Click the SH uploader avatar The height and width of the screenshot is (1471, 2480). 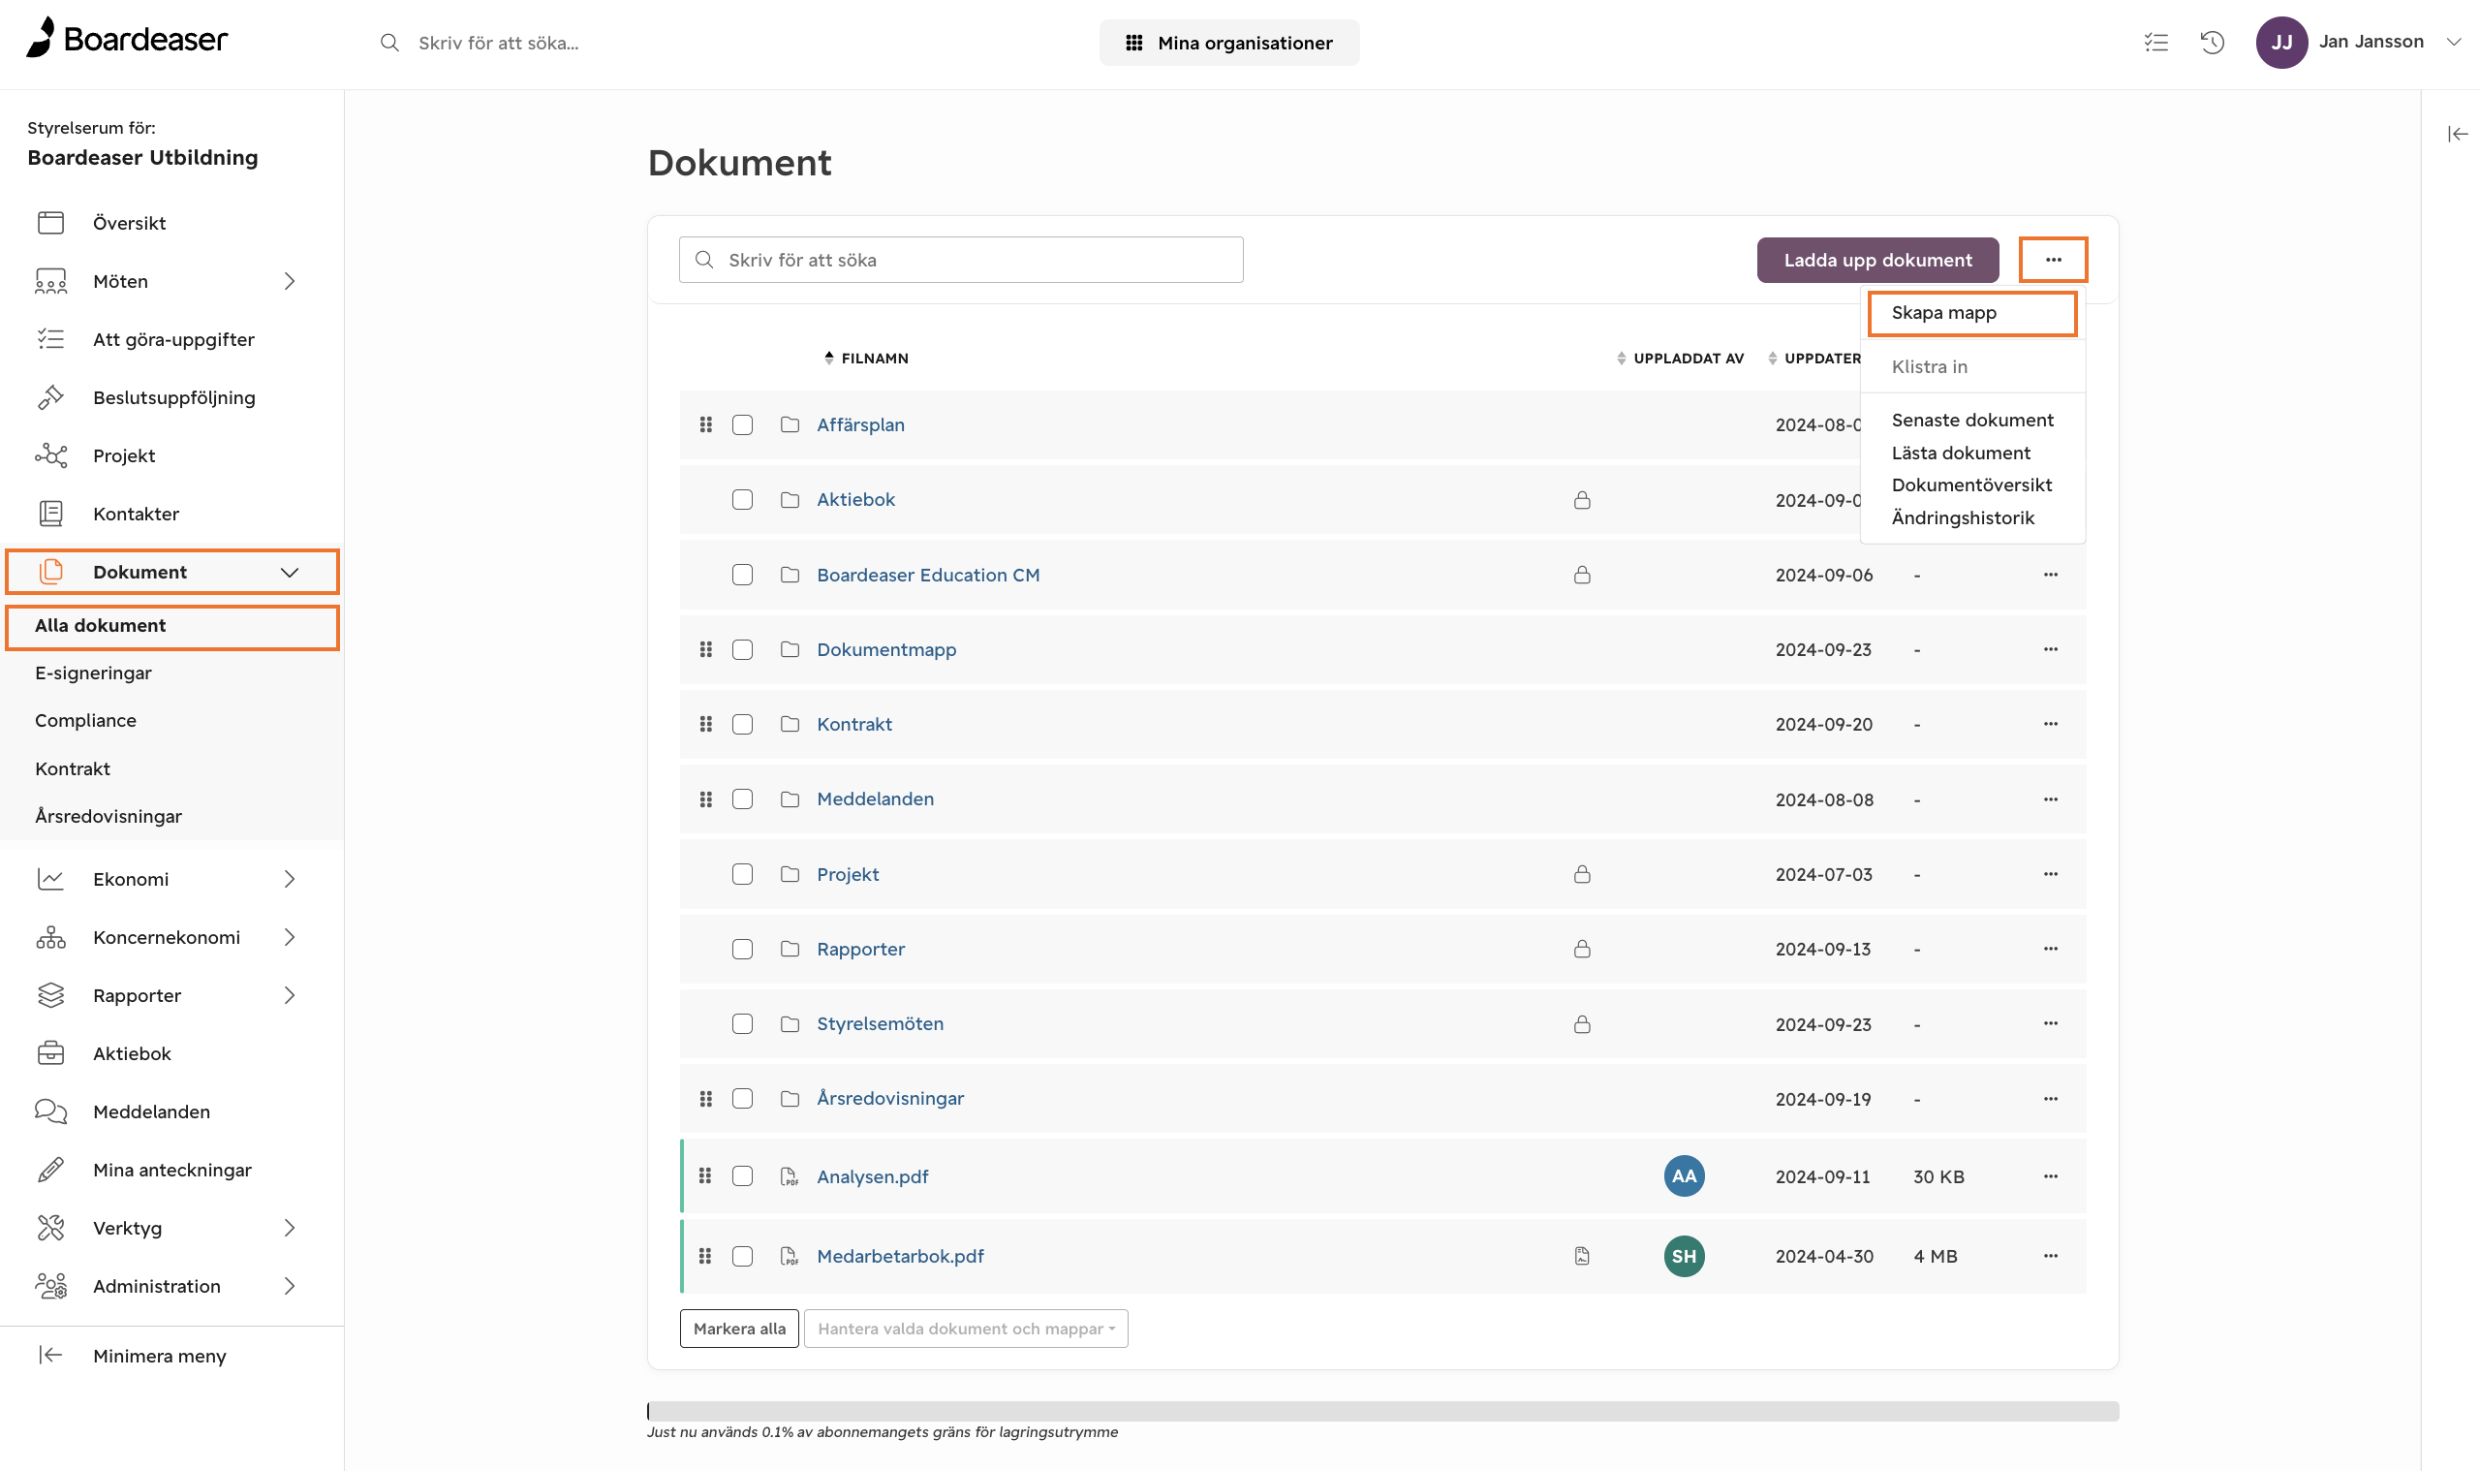point(1685,1256)
